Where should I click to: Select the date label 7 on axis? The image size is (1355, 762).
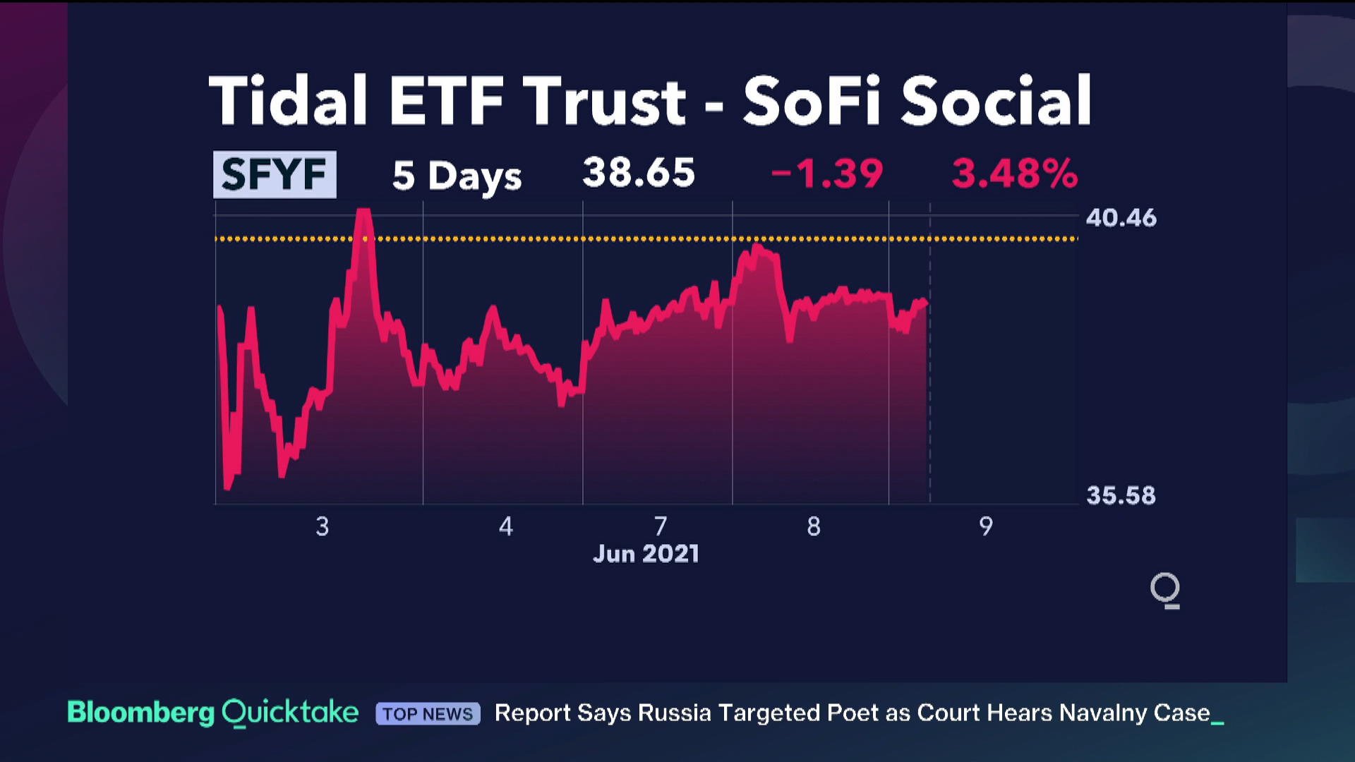[660, 526]
